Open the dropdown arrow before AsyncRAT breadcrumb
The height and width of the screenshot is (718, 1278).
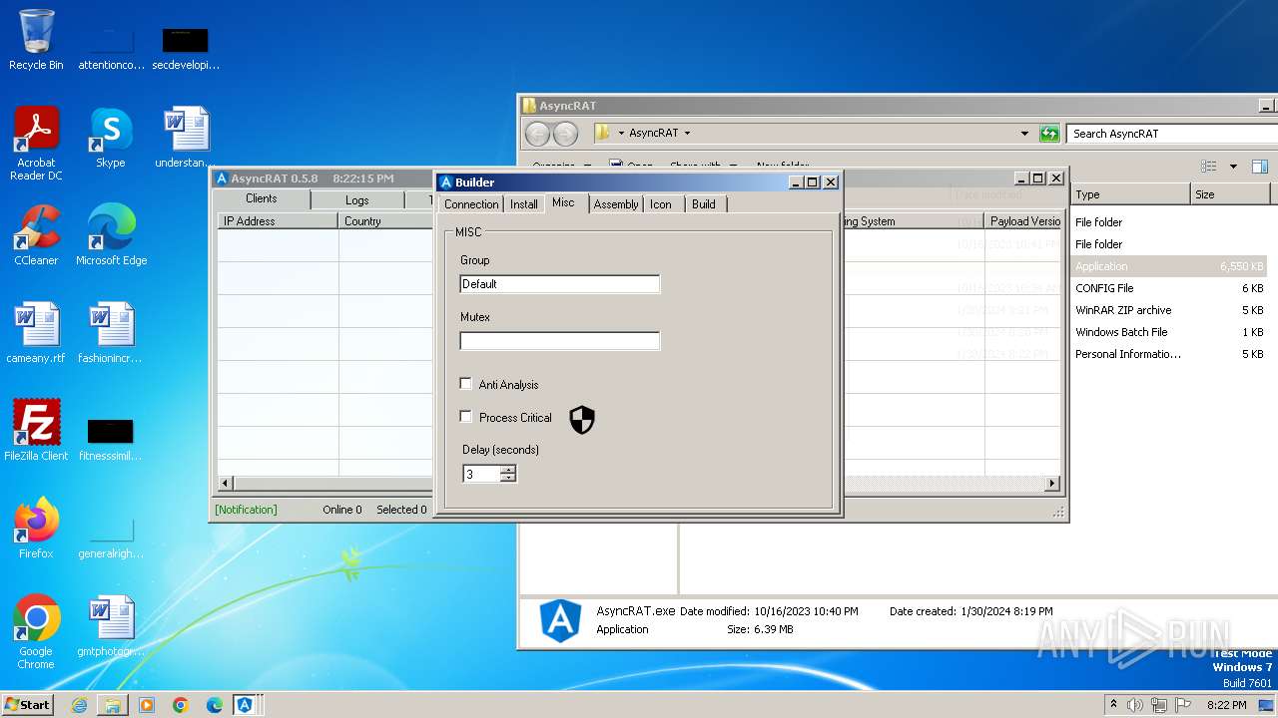click(621, 133)
